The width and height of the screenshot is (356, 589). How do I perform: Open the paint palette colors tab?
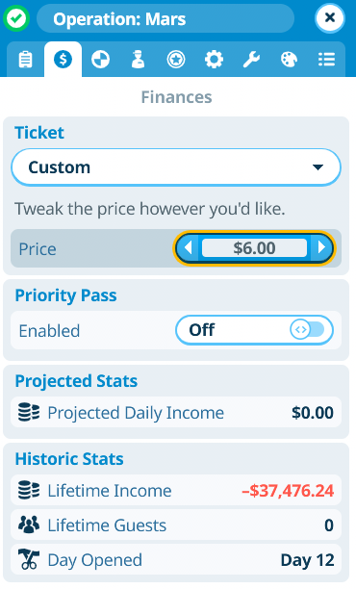pos(289,60)
